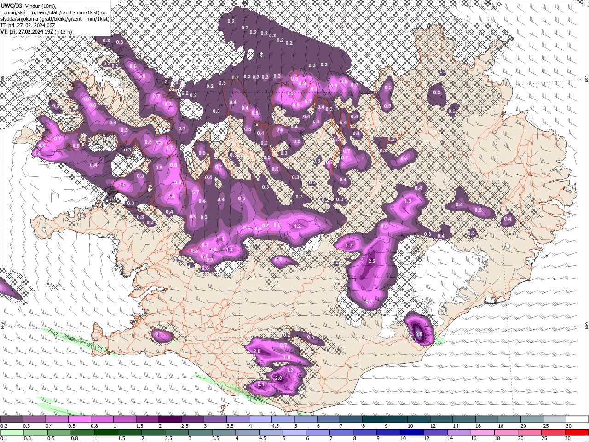Click the 7 blue swatch, lower legend row
This screenshot has height=442, width=589.
[341, 432]
